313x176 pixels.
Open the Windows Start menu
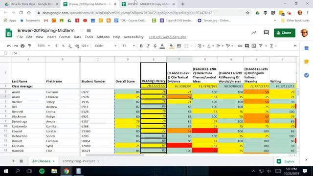[5, 171]
